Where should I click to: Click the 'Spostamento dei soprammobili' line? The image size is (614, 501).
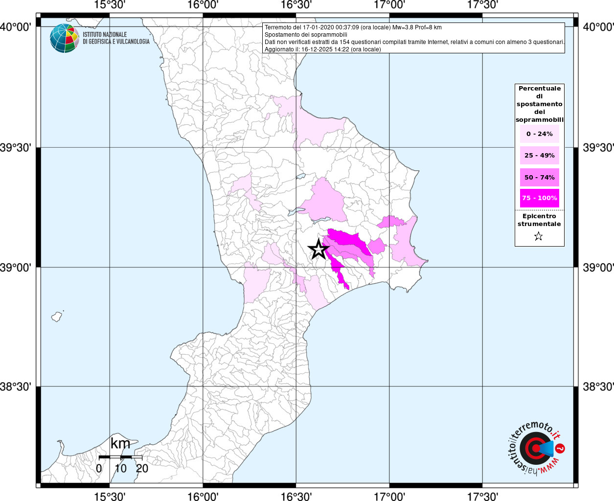coord(306,35)
